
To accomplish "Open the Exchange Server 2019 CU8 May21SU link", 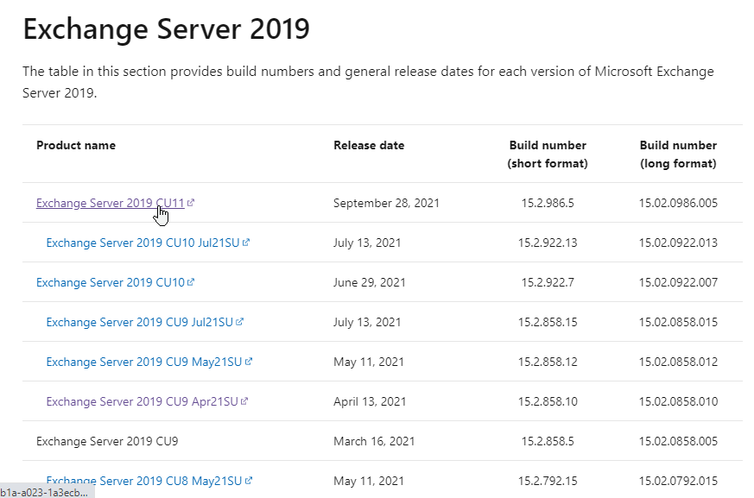I will point(143,482).
